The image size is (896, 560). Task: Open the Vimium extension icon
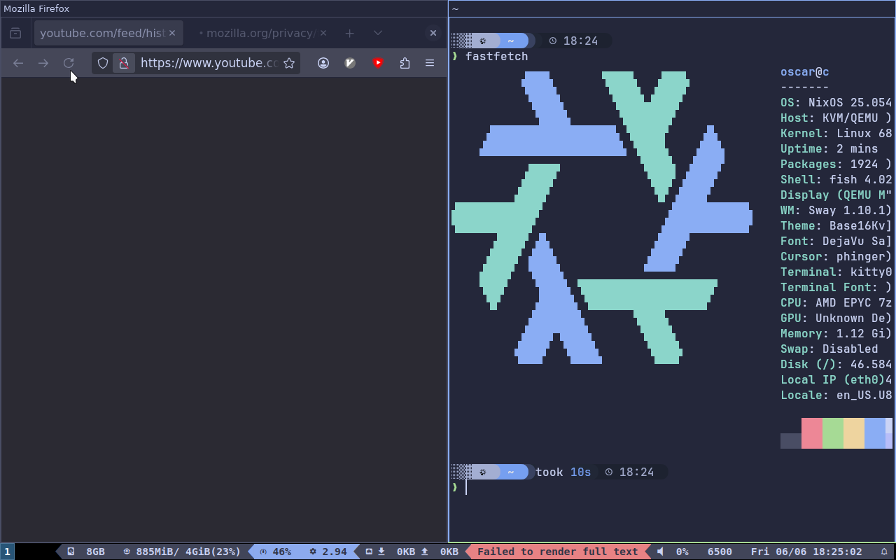click(x=351, y=63)
